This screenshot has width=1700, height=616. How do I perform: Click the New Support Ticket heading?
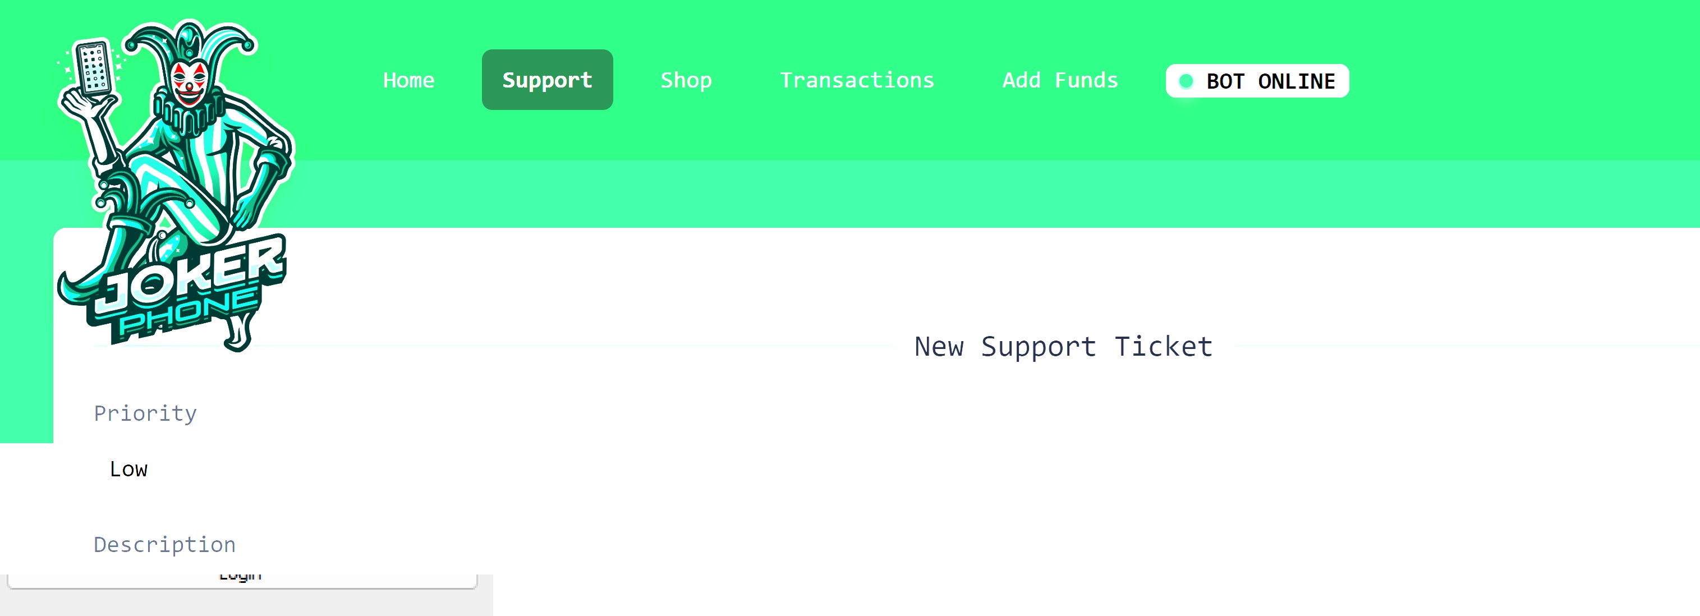click(1063, 347)
